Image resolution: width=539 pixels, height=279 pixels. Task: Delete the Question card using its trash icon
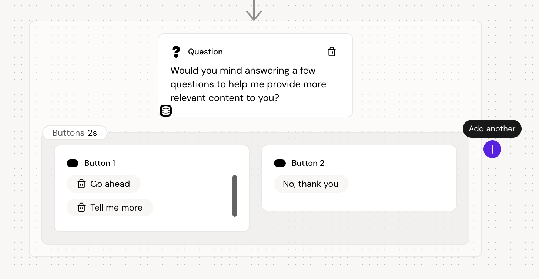point(332,52)
